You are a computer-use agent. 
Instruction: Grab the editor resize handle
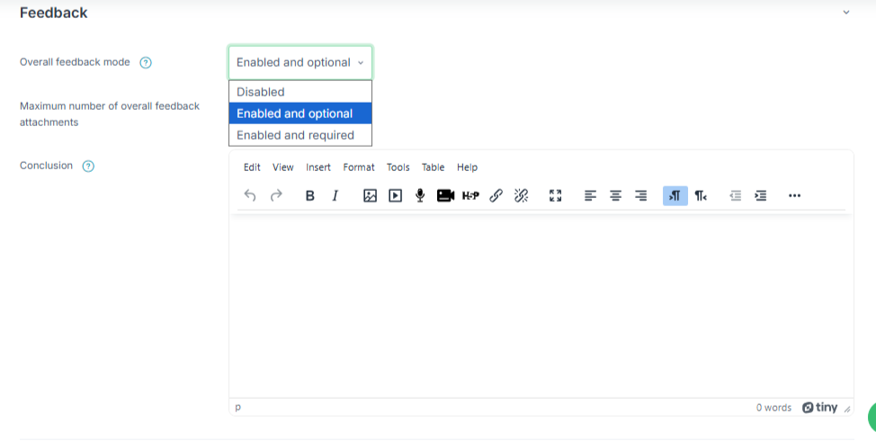[x=847, y=409]
